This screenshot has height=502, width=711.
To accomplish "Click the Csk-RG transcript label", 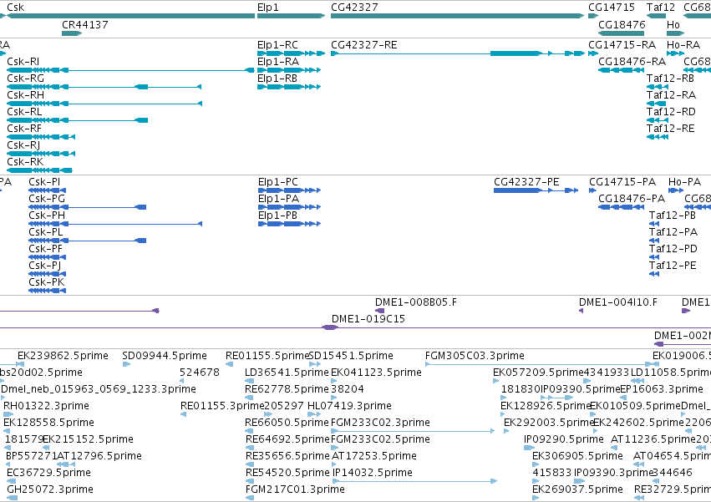I will click(x=25, y=79).
